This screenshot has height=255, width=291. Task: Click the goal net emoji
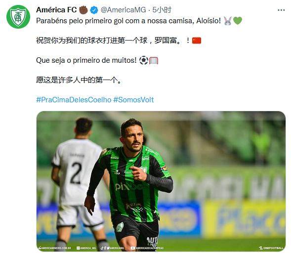[x=154, y=60]
